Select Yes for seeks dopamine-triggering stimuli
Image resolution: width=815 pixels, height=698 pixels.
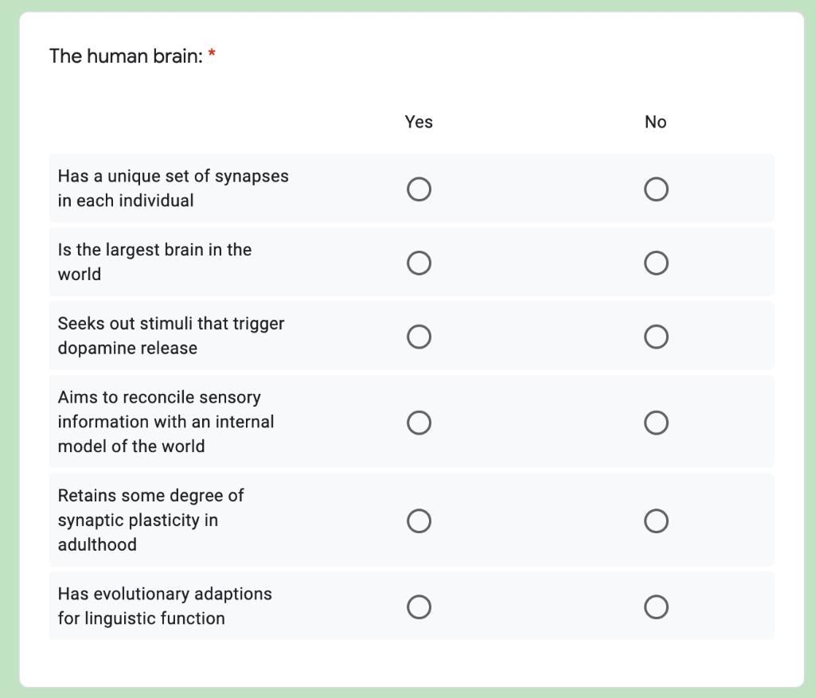pyautogui.click(x=419, y=336)
